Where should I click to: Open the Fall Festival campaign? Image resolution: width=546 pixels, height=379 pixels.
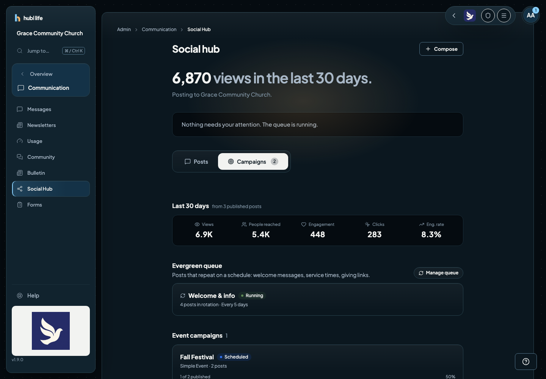click(318, 362)
